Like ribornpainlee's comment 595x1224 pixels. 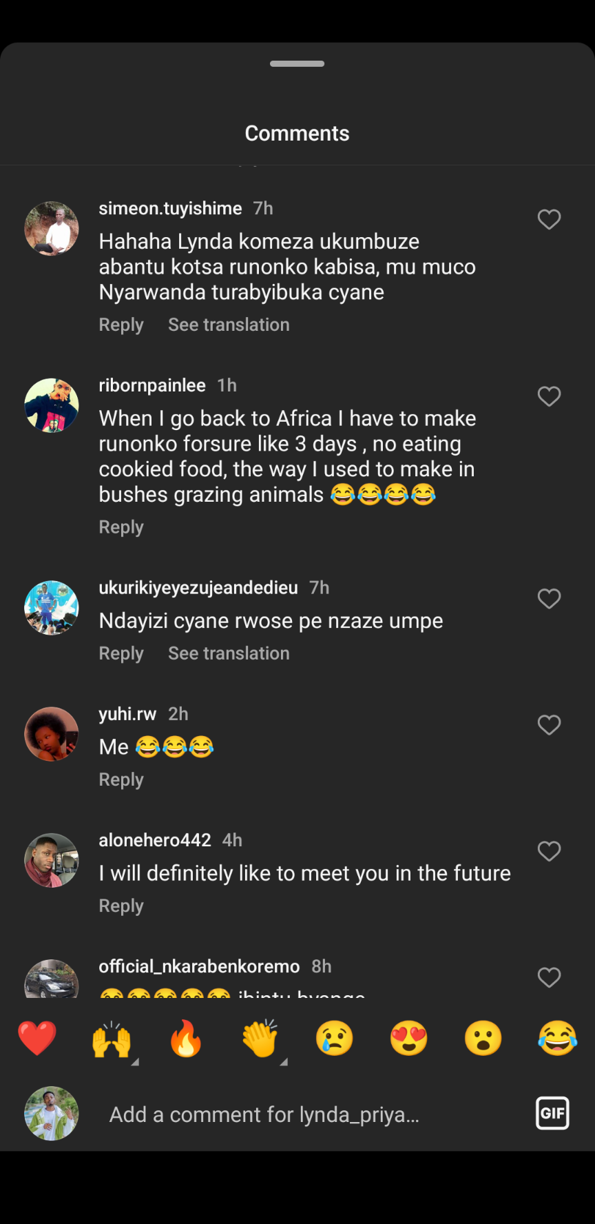[549, 397]
